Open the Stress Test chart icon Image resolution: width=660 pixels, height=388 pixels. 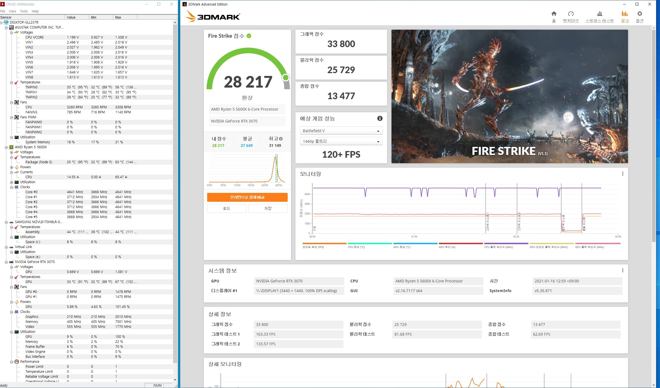[599, 14]
